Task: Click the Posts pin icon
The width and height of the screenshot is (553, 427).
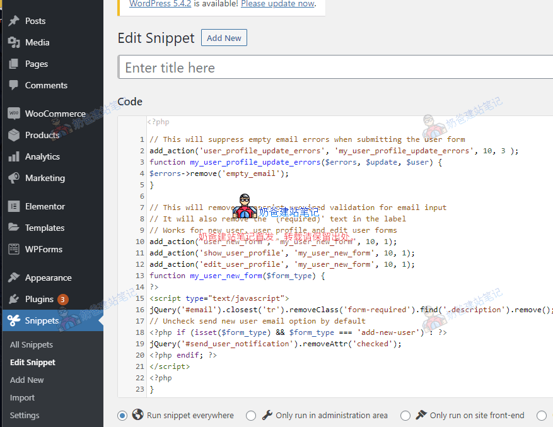Action: click(14, 21)
